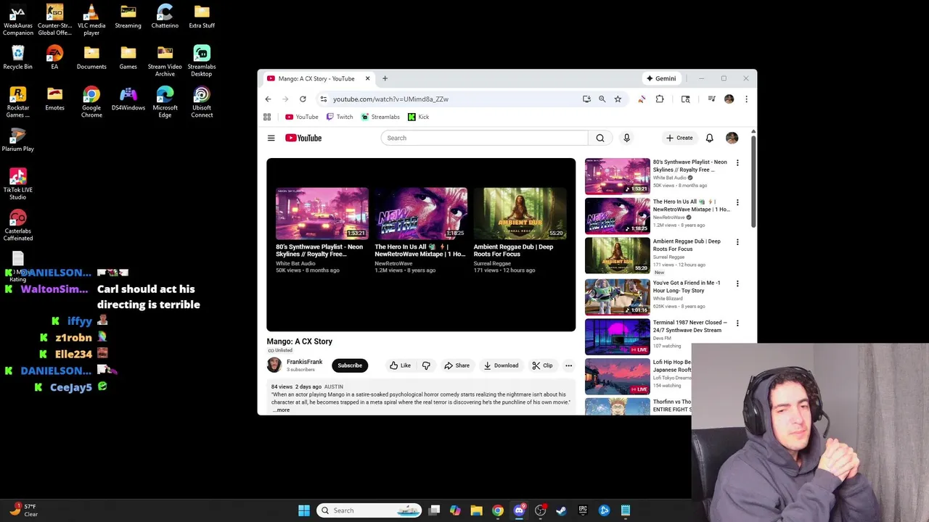Open the Twitch bookmark

click(x=340, y=117)
